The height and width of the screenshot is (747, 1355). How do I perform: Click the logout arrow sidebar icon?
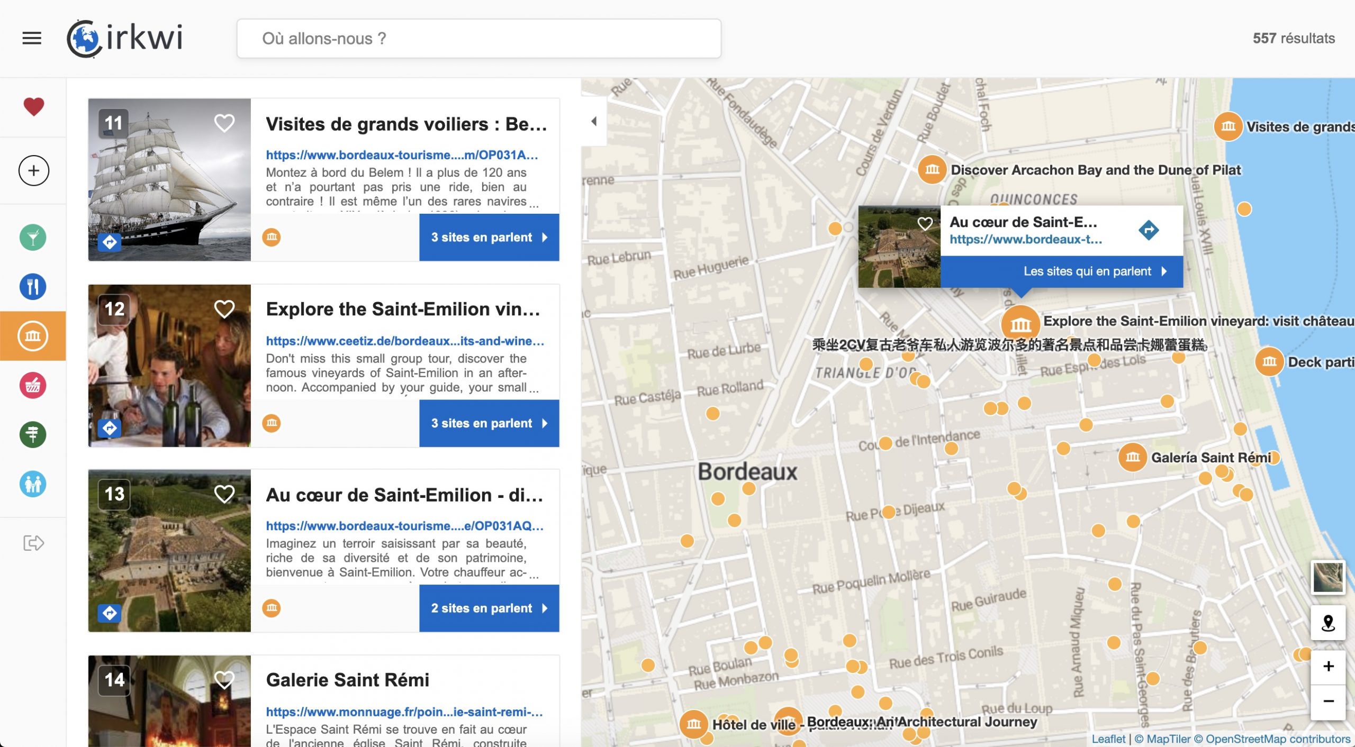[x=33, y=543]
